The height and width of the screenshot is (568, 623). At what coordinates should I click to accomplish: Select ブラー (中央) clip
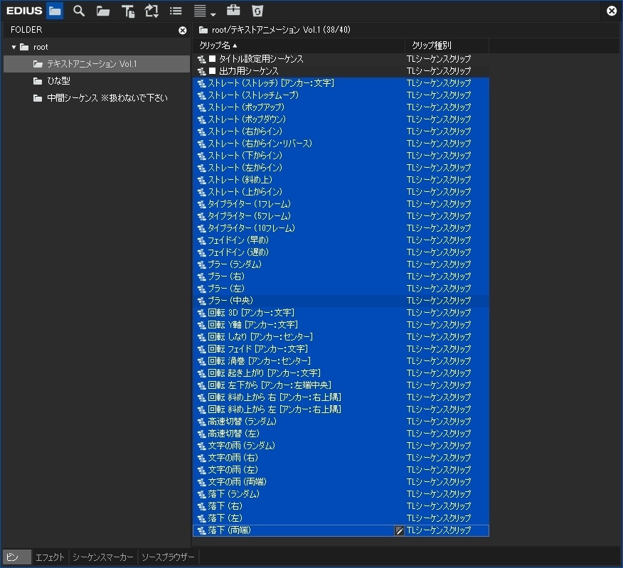341,301
